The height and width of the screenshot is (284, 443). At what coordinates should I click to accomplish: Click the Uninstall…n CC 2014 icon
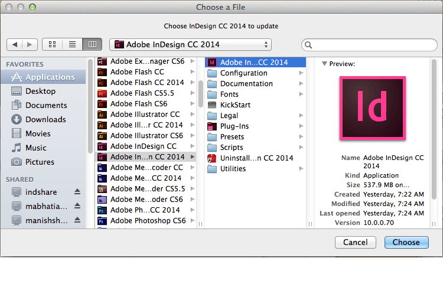pyautogui.click(x=212, y=158)
